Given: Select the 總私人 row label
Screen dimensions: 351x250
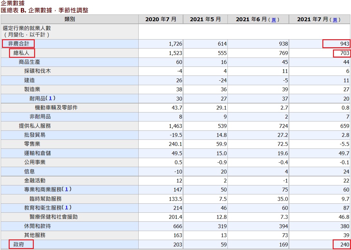Looking at the screenshot, I should (21, 53).
